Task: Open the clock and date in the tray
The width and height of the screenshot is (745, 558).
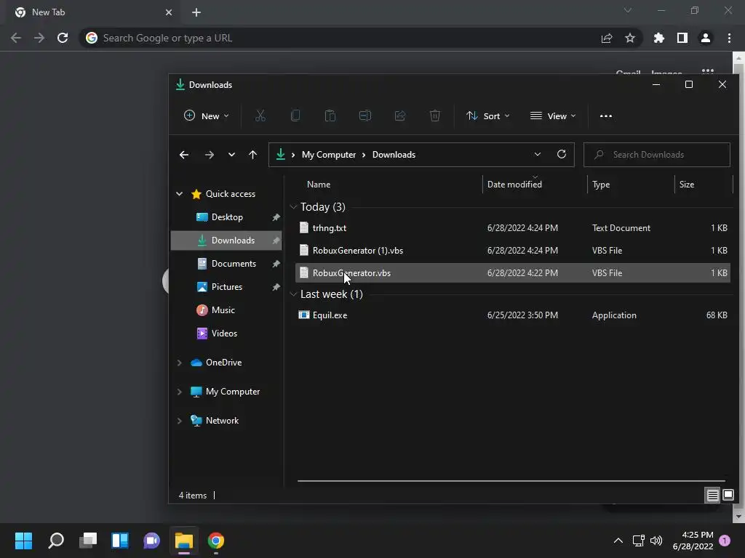Action: pyautogui.click(x=693, y=541)
